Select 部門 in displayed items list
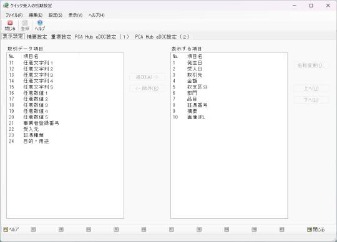This screenshot has height=242, width=337. coord(229,93)
